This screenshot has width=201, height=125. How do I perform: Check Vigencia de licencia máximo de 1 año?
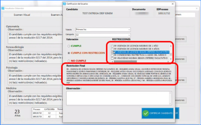pos(112,46)
